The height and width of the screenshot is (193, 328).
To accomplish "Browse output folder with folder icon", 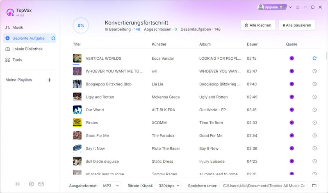I will click(x=314, y=186).
